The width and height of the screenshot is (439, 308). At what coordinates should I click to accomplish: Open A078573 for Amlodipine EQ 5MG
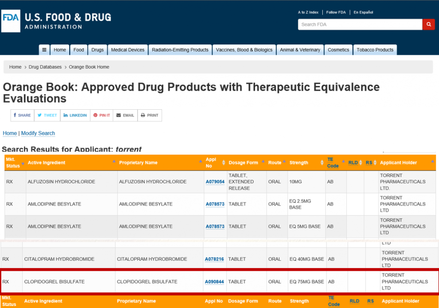(x=215, y=226)
